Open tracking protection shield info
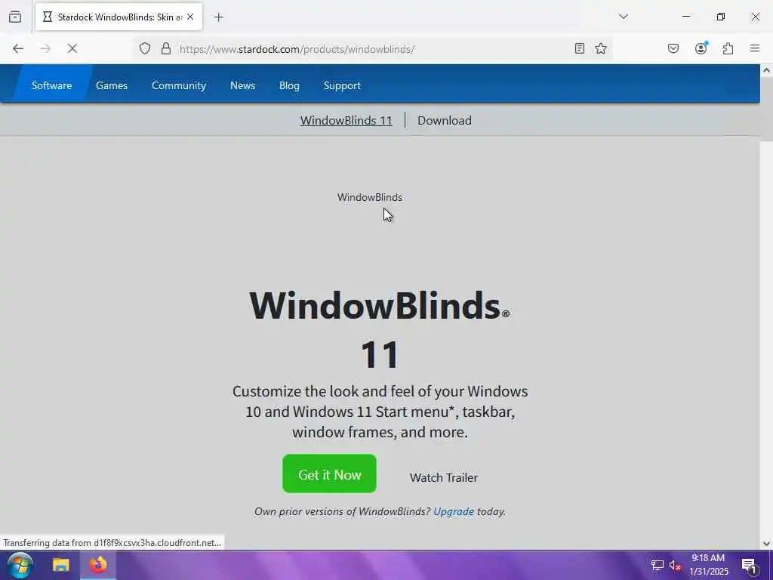The image size is (773, 580). [144, 48]
